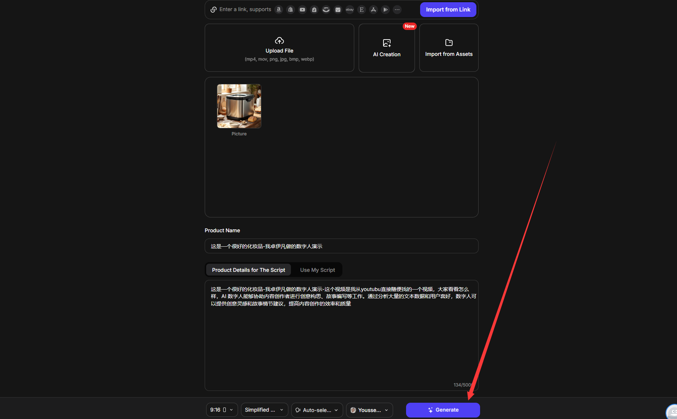
Task: Open the Auto-select voice dropdown
Action: [317, 410]
